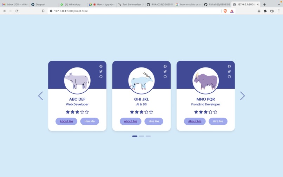
Task: Open Facebook icon on ABC DEF card
Action: tap(101, 66)
